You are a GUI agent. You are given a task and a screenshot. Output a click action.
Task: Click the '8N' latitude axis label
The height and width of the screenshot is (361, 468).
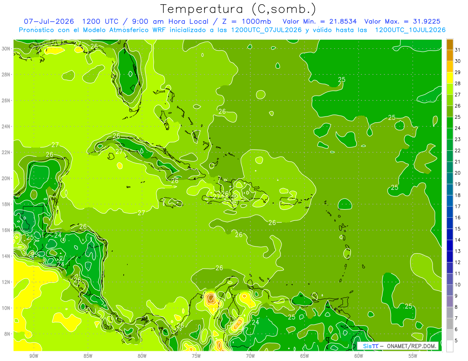click(x=8, y=334)
